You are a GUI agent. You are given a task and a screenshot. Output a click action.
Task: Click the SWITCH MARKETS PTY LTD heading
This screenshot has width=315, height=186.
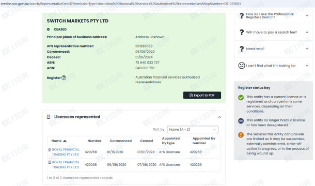click(77, 21)
